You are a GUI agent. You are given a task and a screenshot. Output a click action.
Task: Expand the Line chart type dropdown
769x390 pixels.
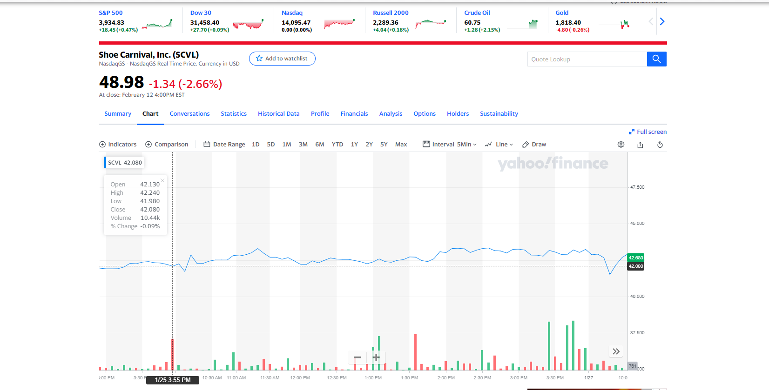coord(499,145)
